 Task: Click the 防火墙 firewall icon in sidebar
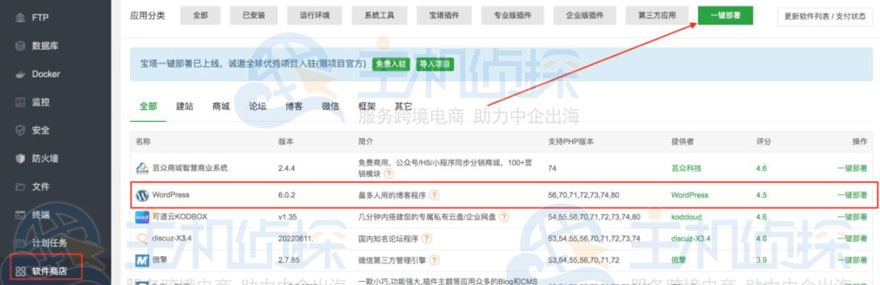(20, 159)
